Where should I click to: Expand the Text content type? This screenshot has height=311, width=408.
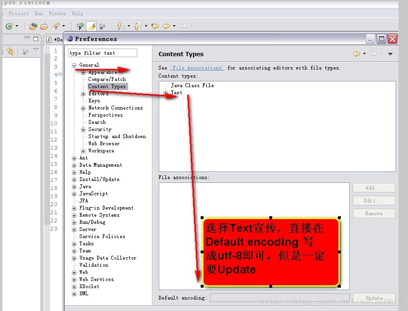coord(166,93)
